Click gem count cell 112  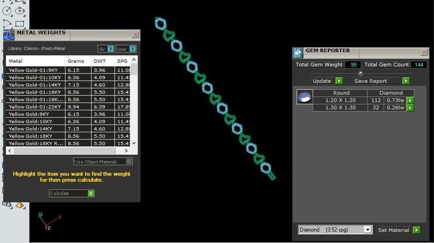tap(376, 100)
